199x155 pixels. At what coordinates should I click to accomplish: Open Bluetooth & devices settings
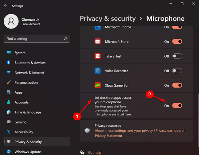click(30, 63)
